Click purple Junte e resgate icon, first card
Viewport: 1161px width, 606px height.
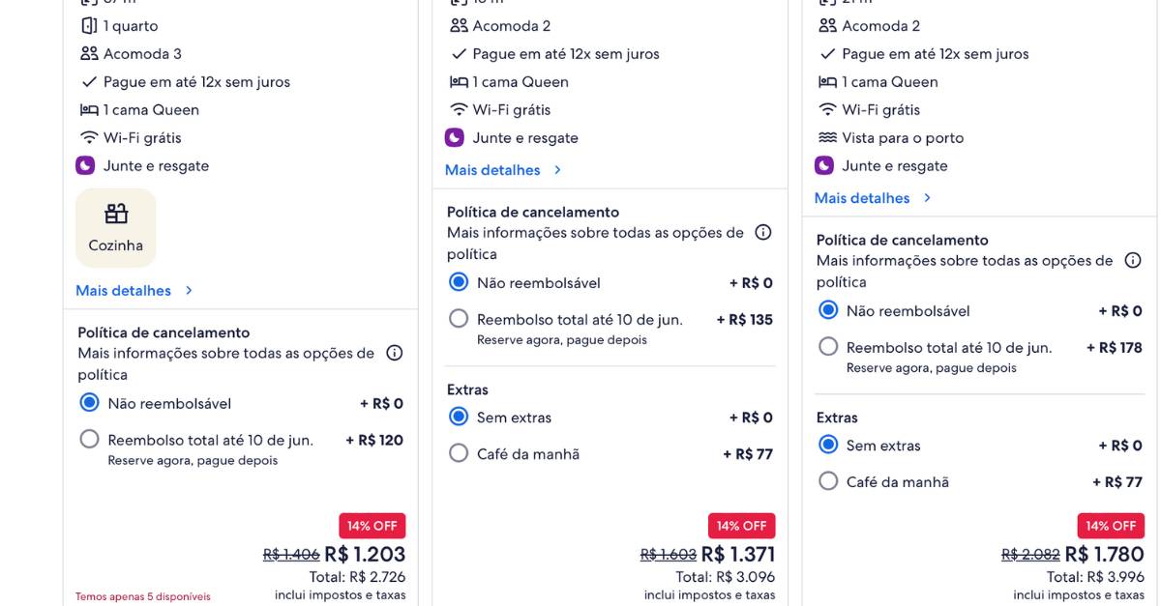[x=85, y=165]
